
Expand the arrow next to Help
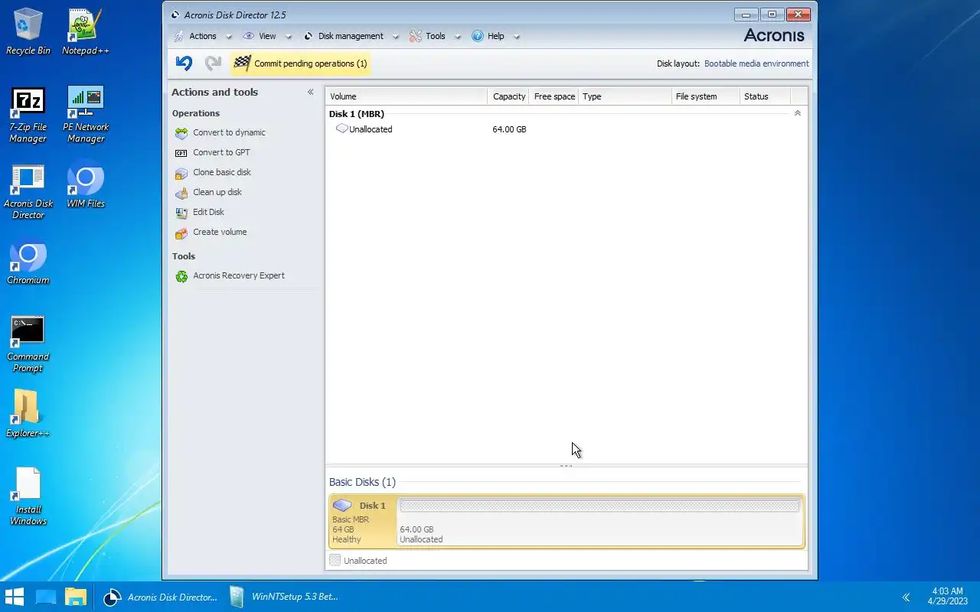point(517,37)
